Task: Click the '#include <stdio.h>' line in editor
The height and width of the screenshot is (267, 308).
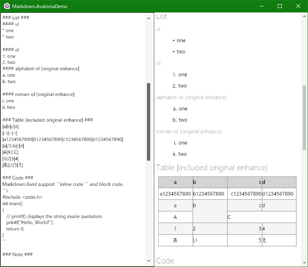Action: (x=23, y=197)
